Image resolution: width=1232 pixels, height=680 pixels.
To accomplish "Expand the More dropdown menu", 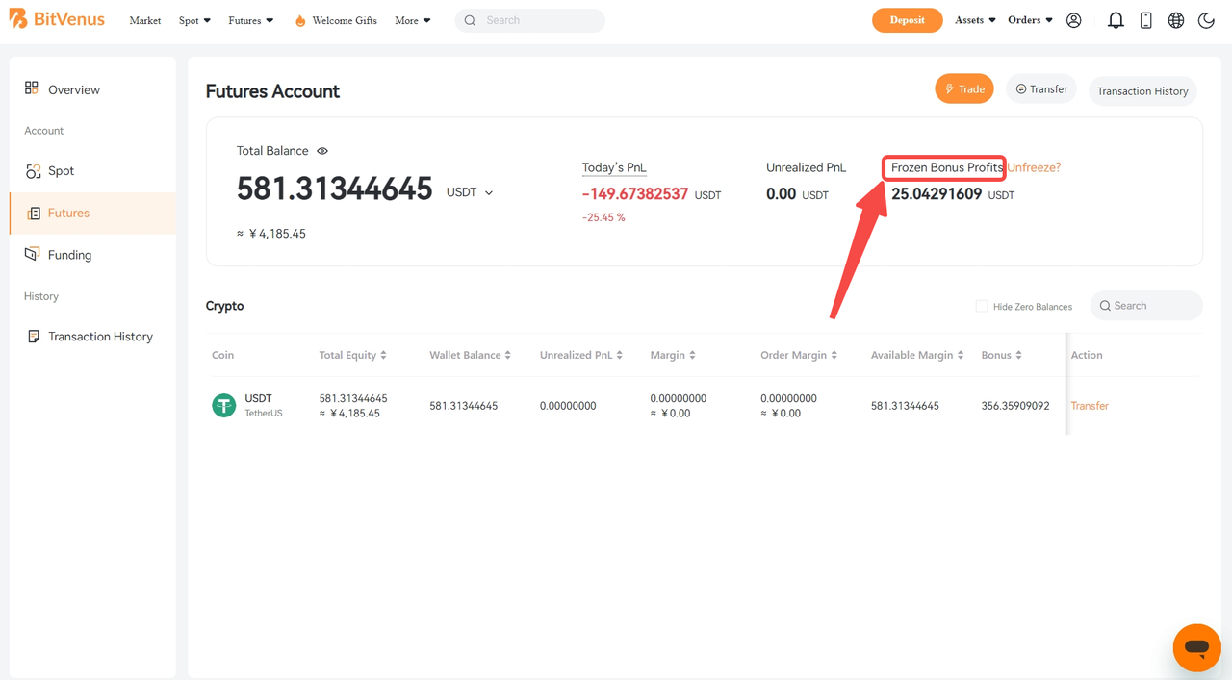I will (413, 20).
